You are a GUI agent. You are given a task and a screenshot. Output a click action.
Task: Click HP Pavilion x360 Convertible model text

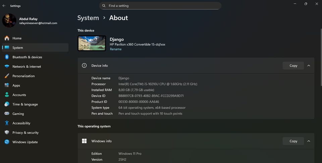138,44
